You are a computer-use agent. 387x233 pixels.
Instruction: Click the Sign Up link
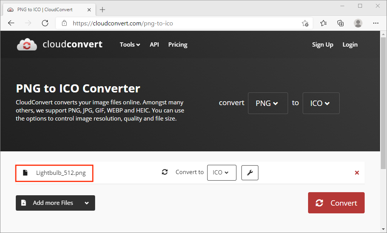[x=323, y=45]
